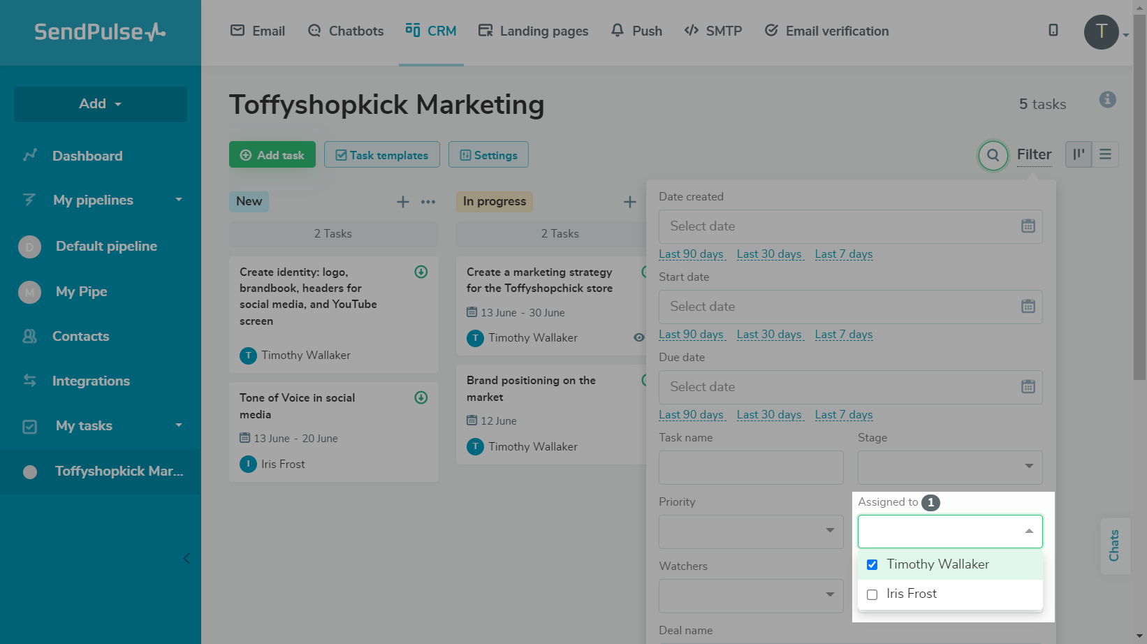Open the Priority dropdown

[x=750, y=531]
